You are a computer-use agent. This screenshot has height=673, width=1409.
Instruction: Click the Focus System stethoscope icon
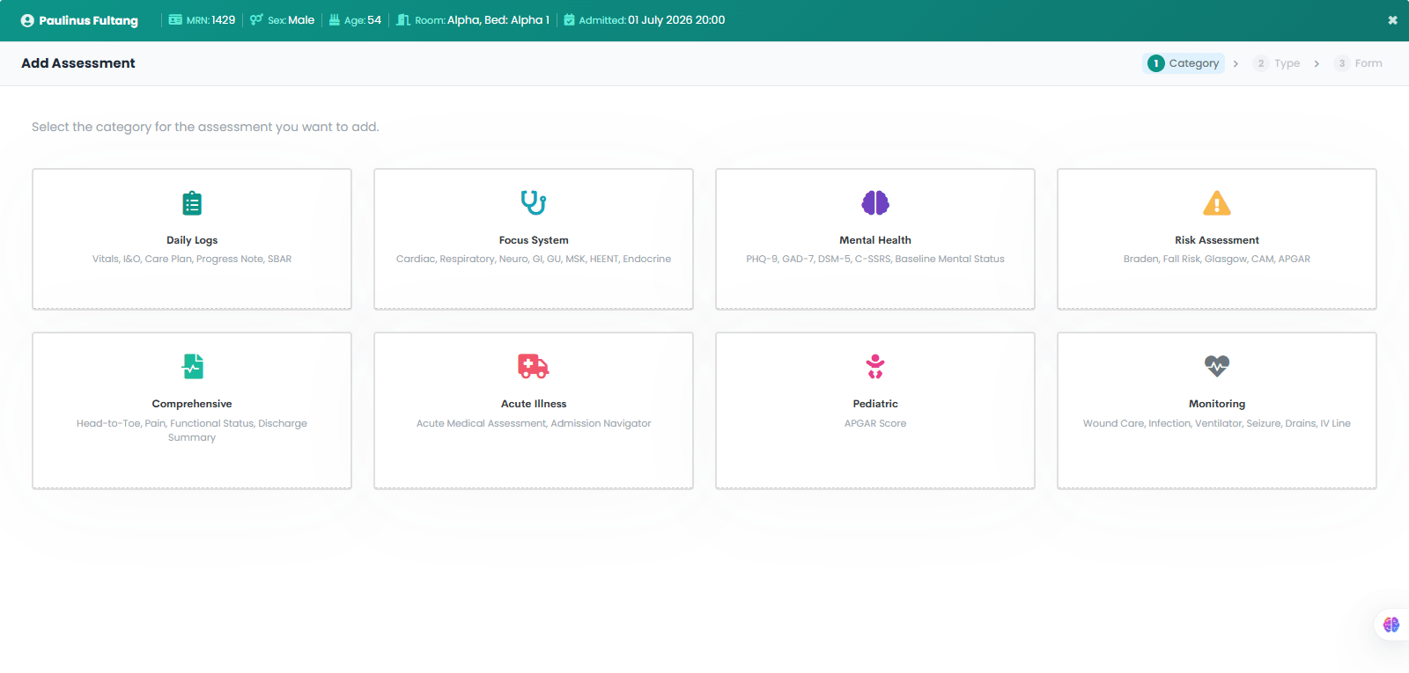click(534, 203)
